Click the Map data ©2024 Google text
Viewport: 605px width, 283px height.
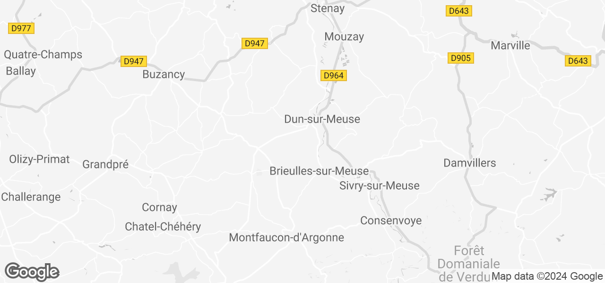[547, 276]
